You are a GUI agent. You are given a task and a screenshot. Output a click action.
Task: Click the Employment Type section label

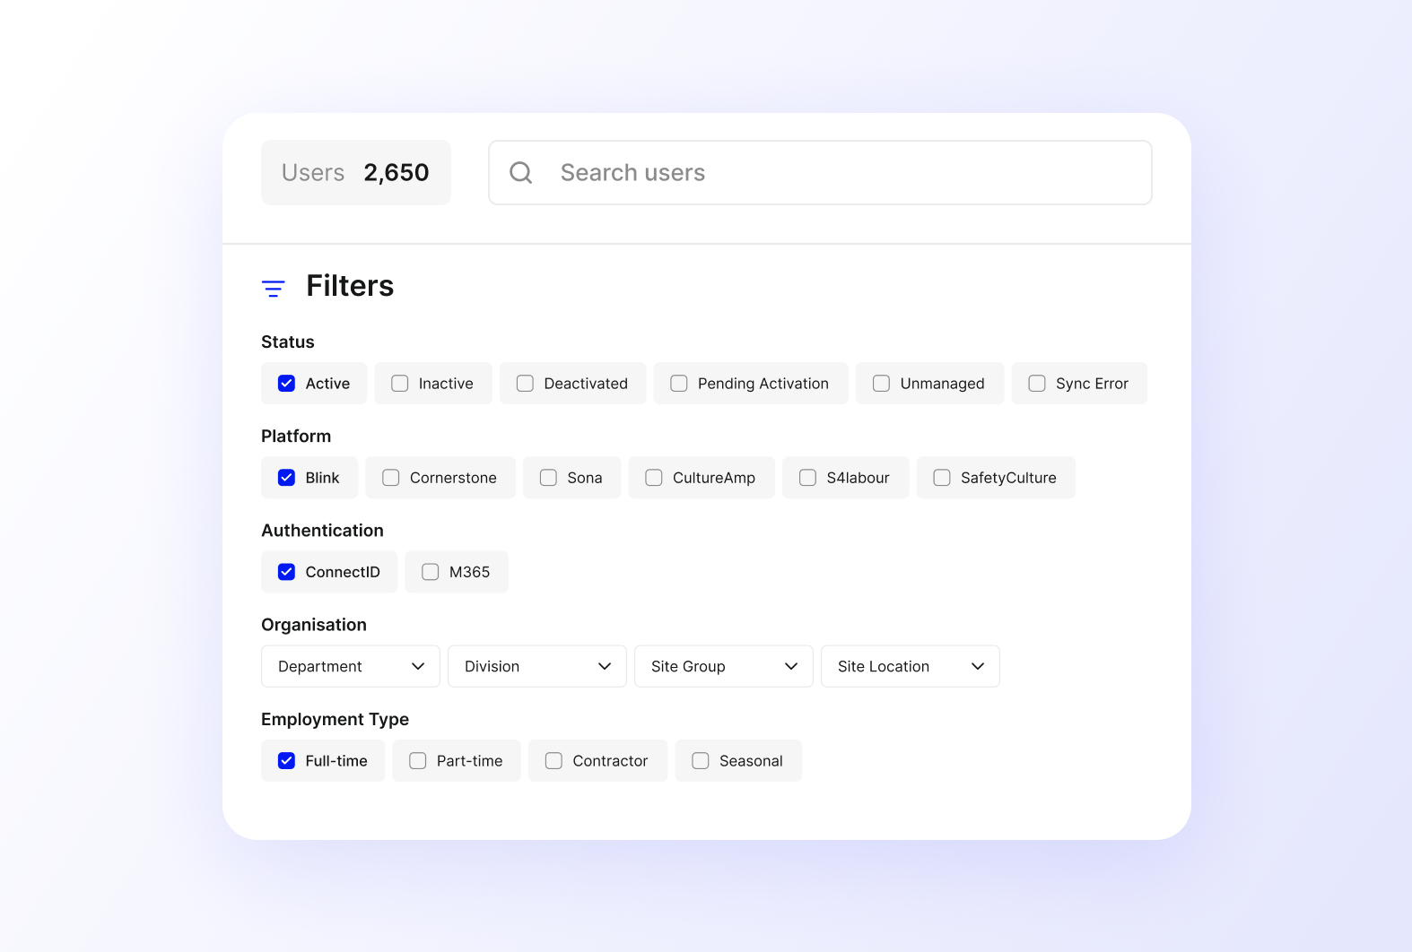point(335,719)
